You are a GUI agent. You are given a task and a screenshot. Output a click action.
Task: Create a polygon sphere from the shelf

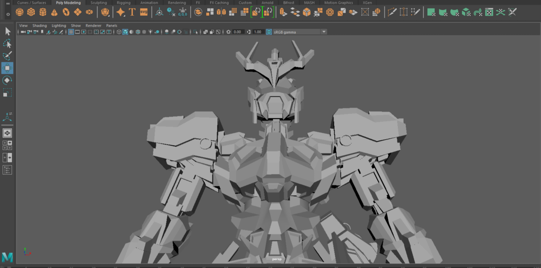pos(20,13)
